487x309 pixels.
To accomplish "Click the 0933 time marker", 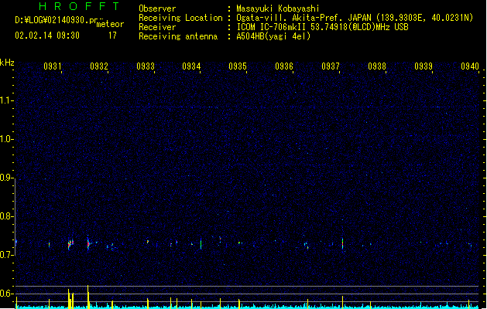I will [x=146, y=66].
